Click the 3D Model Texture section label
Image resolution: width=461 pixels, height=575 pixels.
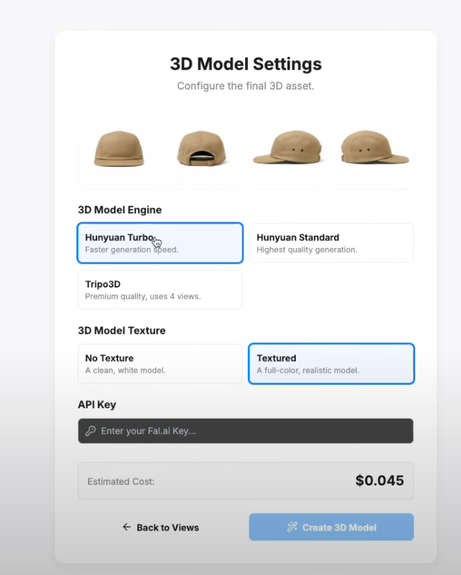pyautogui.click(x=121, y=331)
